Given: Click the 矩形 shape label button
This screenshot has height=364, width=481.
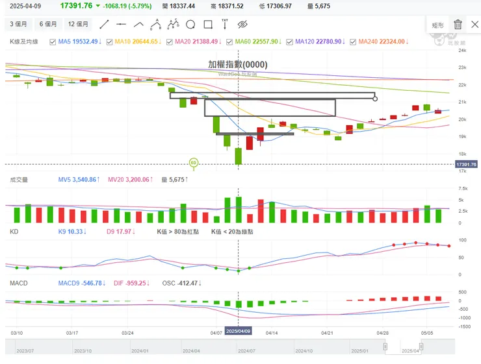Looking at the screenshot, I should 437,25.
